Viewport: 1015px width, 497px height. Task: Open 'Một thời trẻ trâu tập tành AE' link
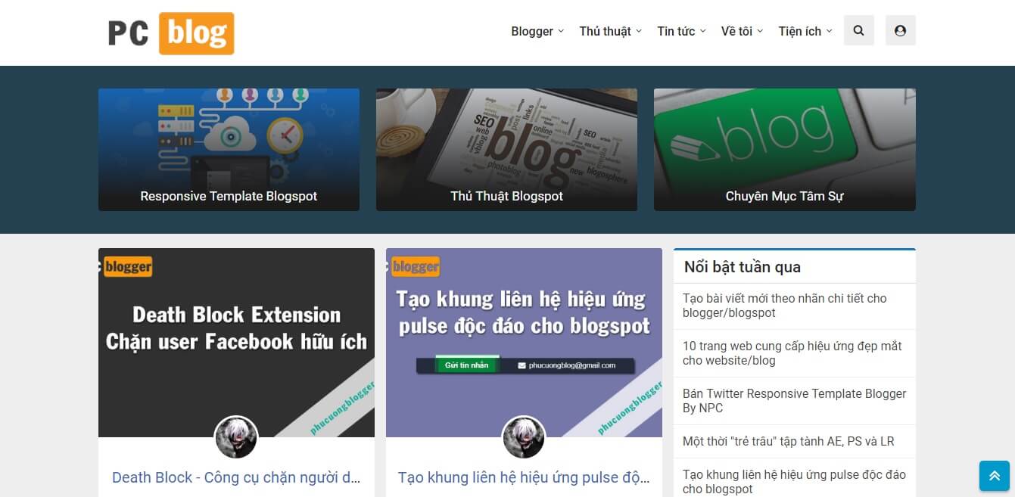pyautogui.click(x=788, y=441)
